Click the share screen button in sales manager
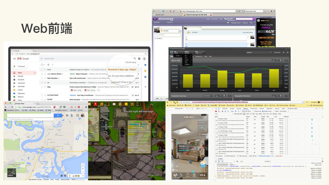329x185 pixels. point(277,52)
